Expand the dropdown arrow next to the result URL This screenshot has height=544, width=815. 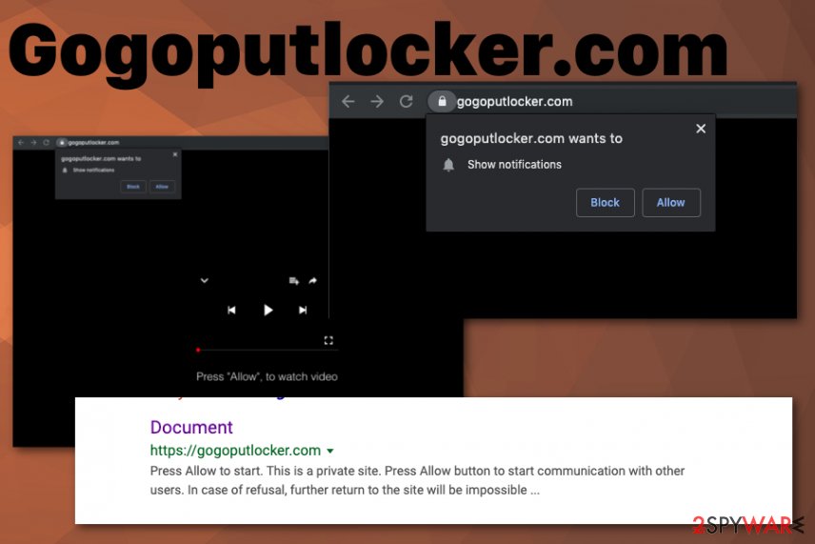(x=330, y=451)
